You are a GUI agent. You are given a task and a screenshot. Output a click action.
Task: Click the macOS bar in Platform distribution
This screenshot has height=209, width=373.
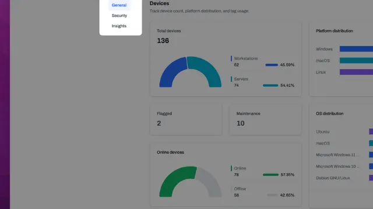pos(356,60)
